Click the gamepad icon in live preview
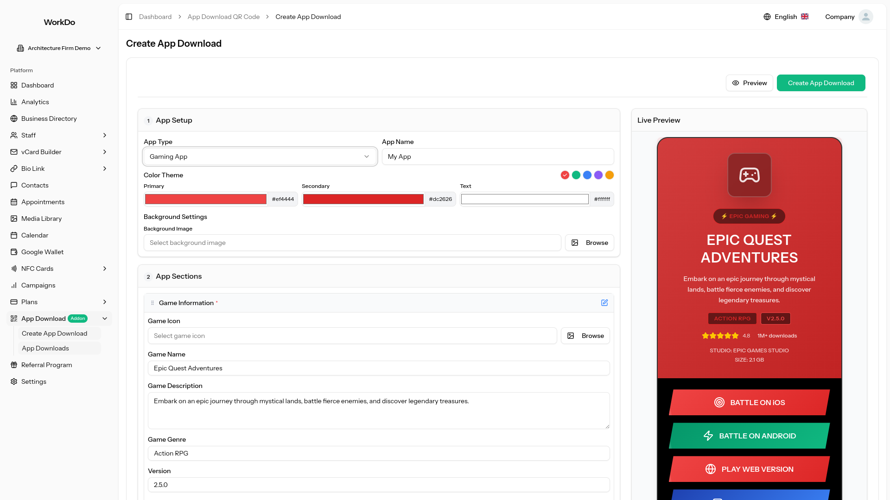 (x=749, y=175)
